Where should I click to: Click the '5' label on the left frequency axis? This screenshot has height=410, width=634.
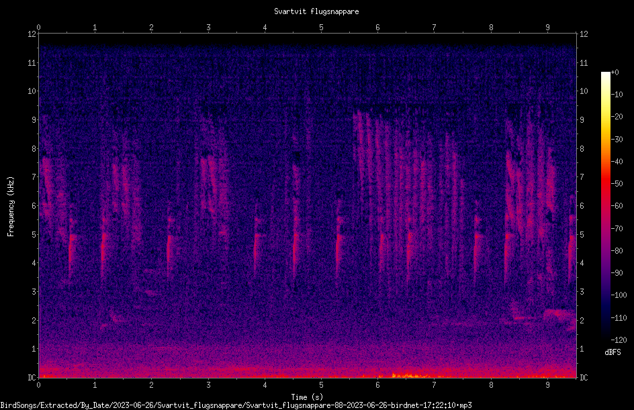click(34, 235)
